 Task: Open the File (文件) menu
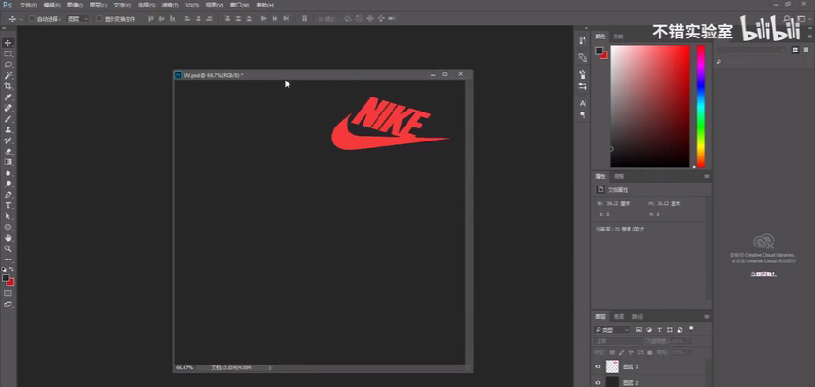click(28, 6)
